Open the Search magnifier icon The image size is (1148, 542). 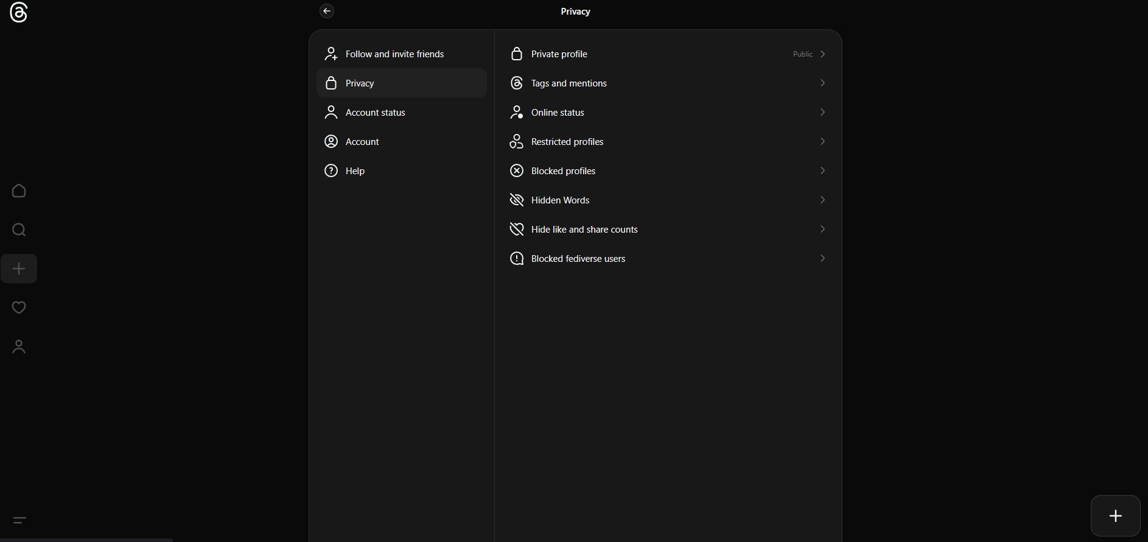click(x=19, y=230)
